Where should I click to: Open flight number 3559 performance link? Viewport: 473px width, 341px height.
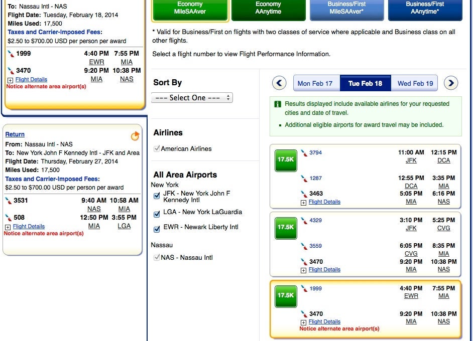[x=315, y=246]
